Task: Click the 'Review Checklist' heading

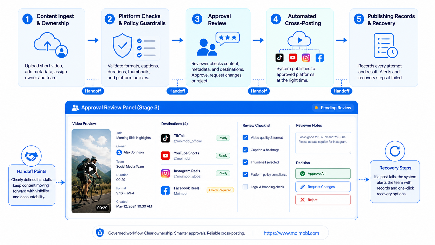Action: [x=257, y=125]
